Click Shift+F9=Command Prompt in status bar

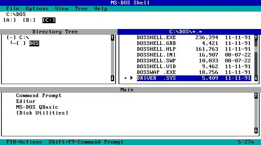click(86, 142)
